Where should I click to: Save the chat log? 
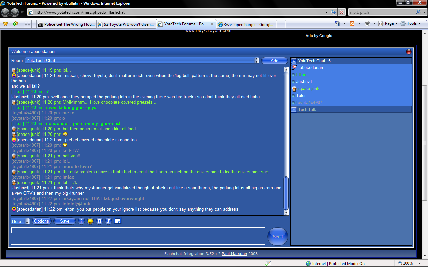(x=65, y=221)
